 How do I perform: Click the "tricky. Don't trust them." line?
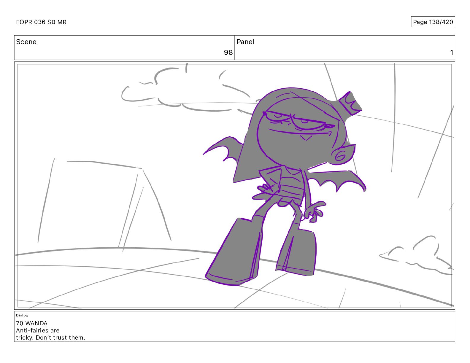tap(51, 337)
